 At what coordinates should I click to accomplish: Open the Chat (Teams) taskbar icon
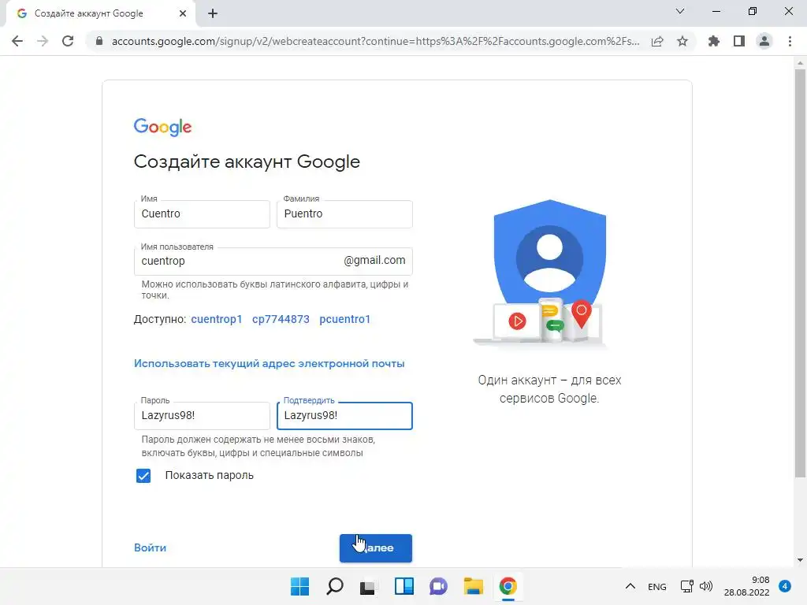point(438,586)
